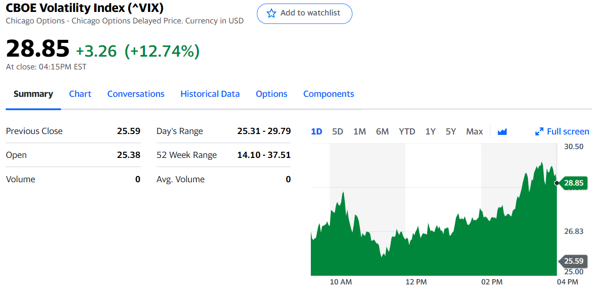Click the 02 PM x-axis label

click(x=492, y=282)
